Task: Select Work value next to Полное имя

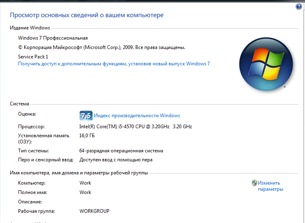Action: point(85,192)
